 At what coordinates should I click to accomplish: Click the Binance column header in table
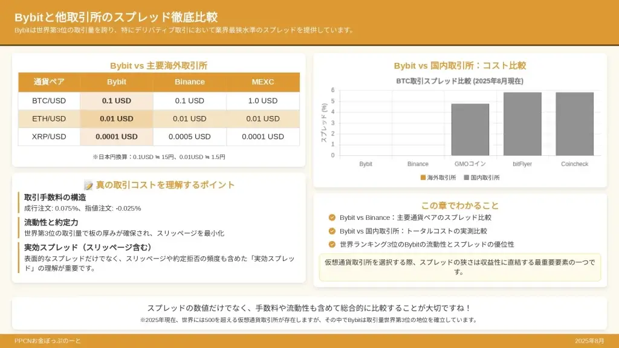tap(190, 82)
